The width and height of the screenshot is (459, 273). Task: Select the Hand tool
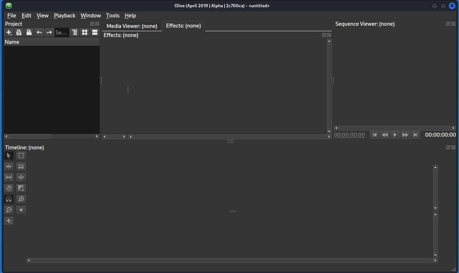tap(9, 188)
